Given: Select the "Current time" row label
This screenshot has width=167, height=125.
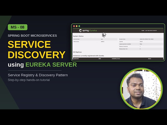Looking at the screenshot, I should click(122, 39).
